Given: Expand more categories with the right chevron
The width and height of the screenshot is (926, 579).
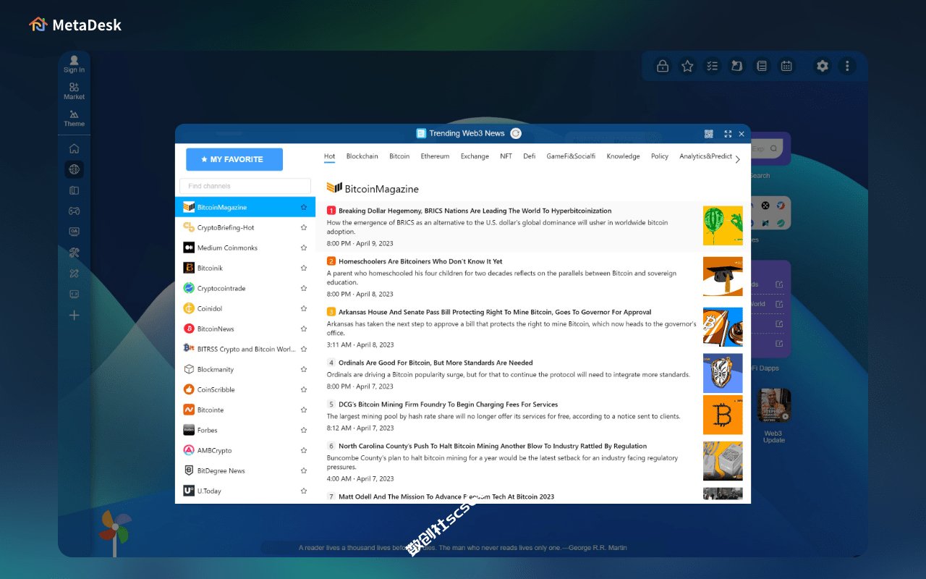Looking at the screenshot, I should pyautogui.click(x=737, y=159).
